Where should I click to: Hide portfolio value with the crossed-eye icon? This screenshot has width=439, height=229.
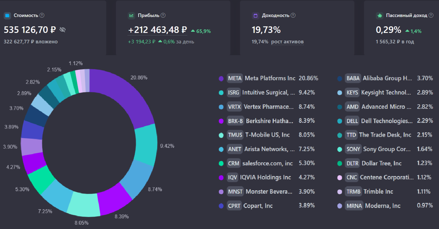pyautogui.click(x=62, y=30)
